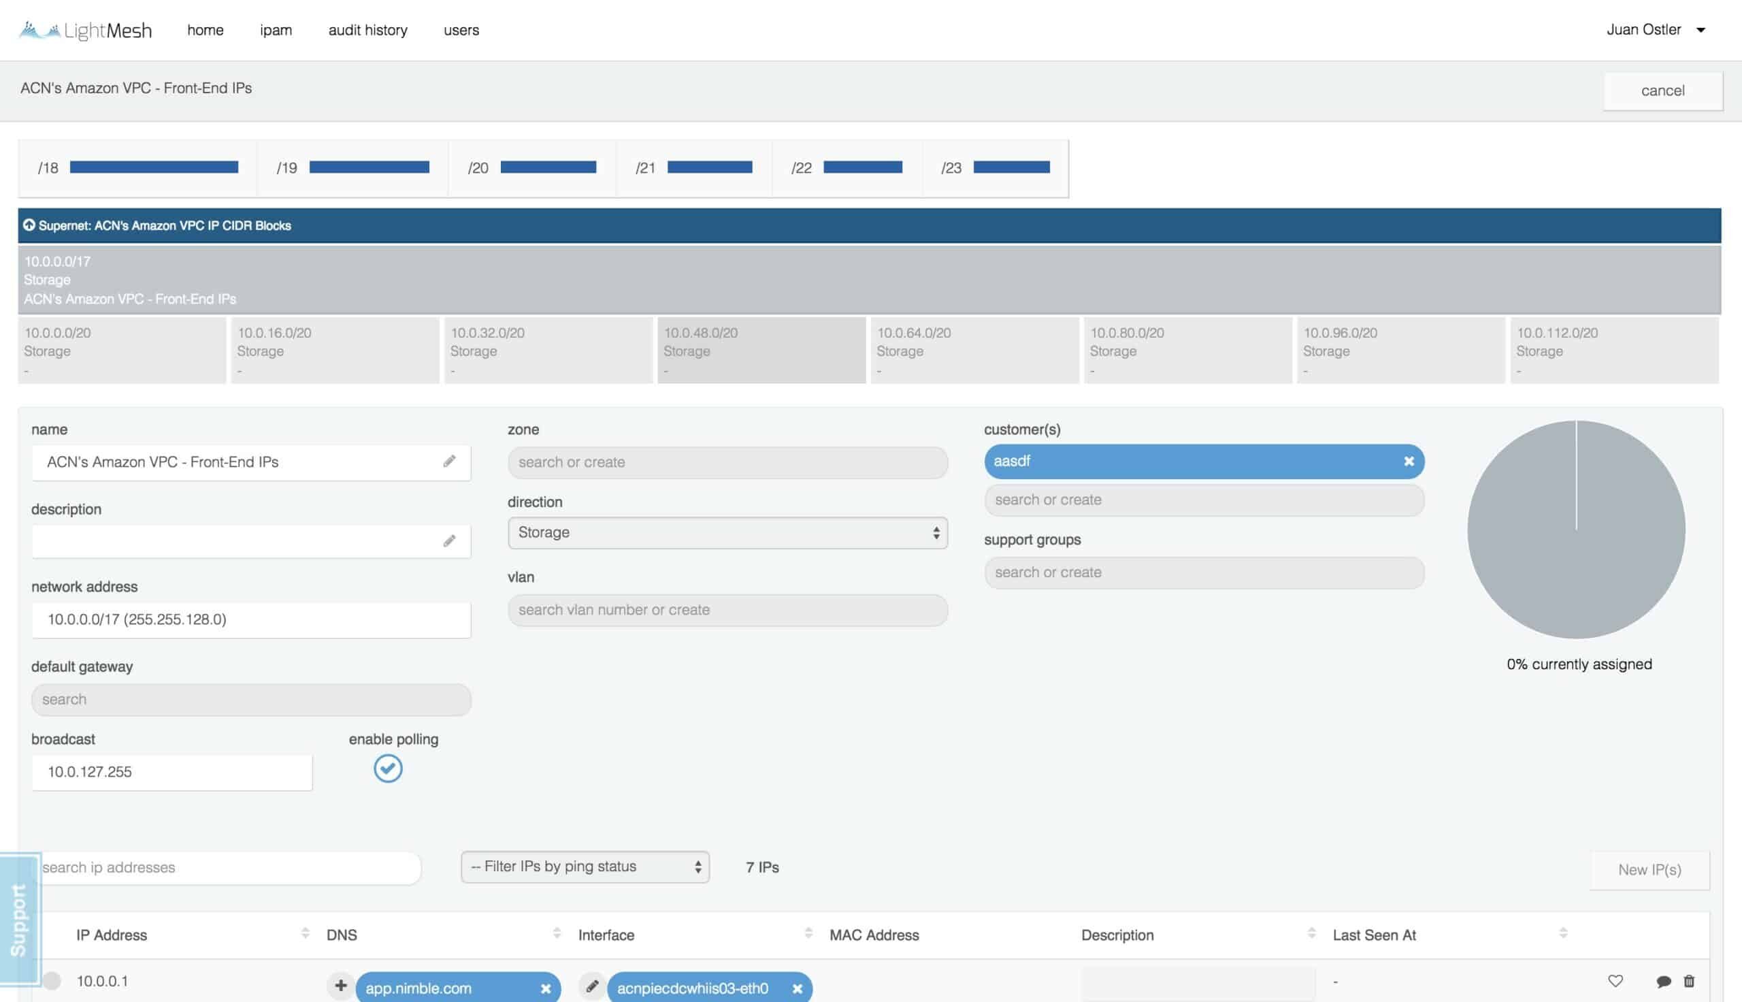Open the Filter IPs by ping status dropdown
The height and width of the screenshot is (1002, 1742).
585,867
